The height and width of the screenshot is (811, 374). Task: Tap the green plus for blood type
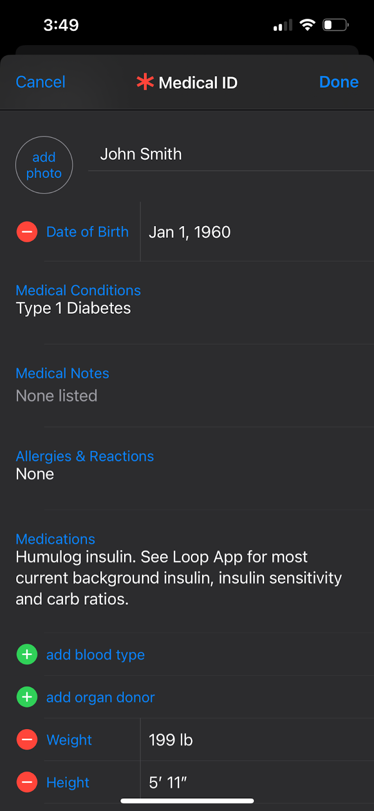pyautogui.click(x=27, y=654)
